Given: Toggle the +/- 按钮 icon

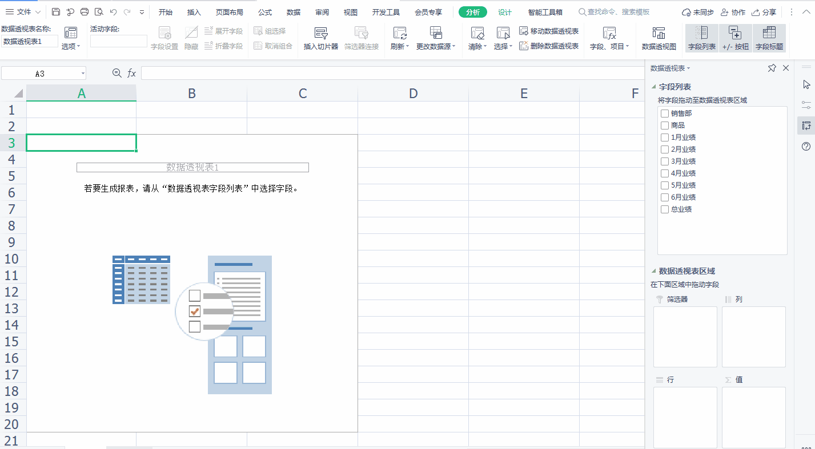Looking at the screenshot, I should coord(735,38).
